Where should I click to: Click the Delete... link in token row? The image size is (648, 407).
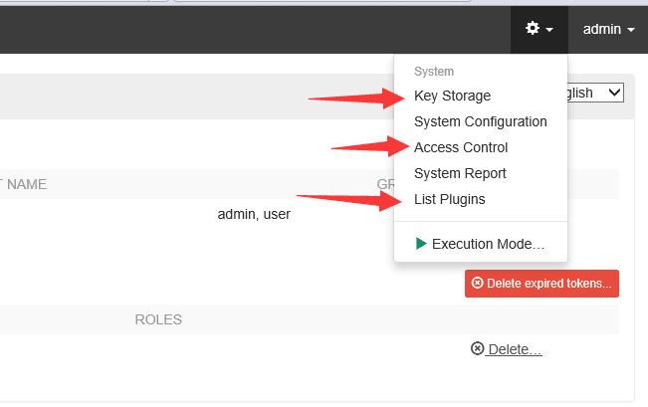pyautogui.click(x=515, y=349)
